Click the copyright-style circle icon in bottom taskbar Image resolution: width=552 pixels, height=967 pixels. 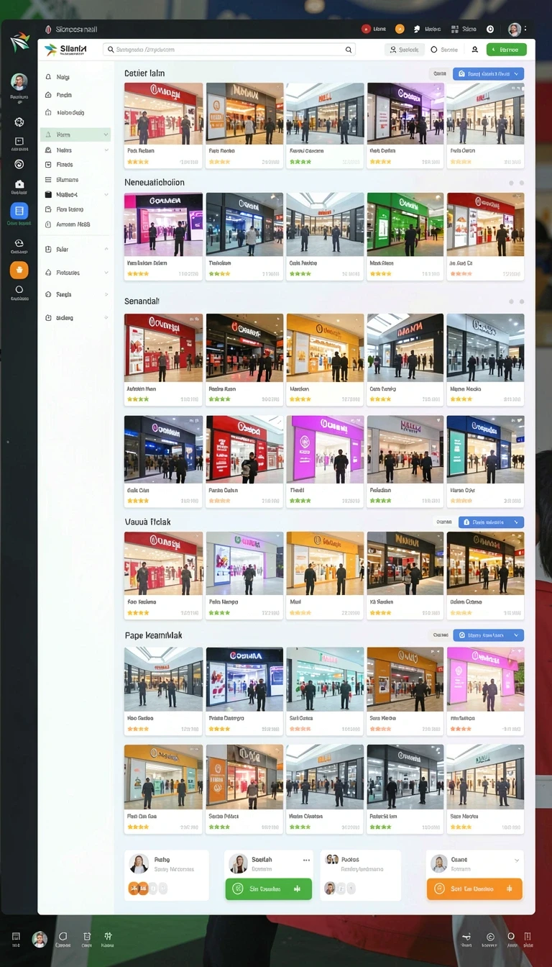pos(491,937)
